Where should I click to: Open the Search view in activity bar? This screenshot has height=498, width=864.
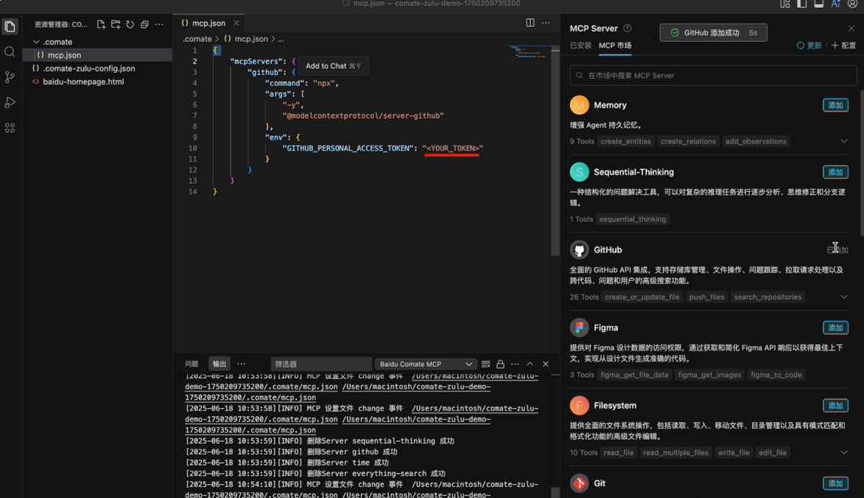[x=10, y=52]
